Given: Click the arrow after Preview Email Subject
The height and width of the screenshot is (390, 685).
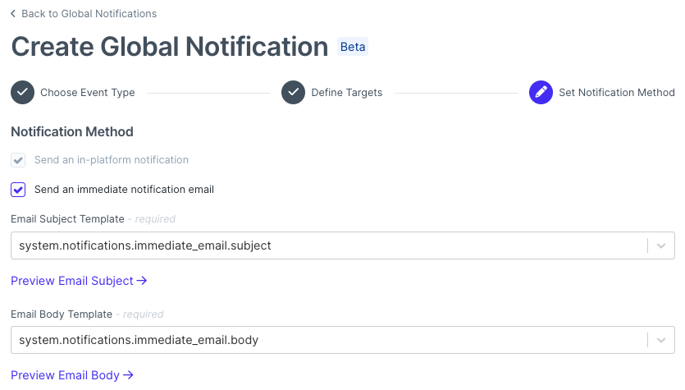Looking at the screenshot, I should [x=142, y=281].
